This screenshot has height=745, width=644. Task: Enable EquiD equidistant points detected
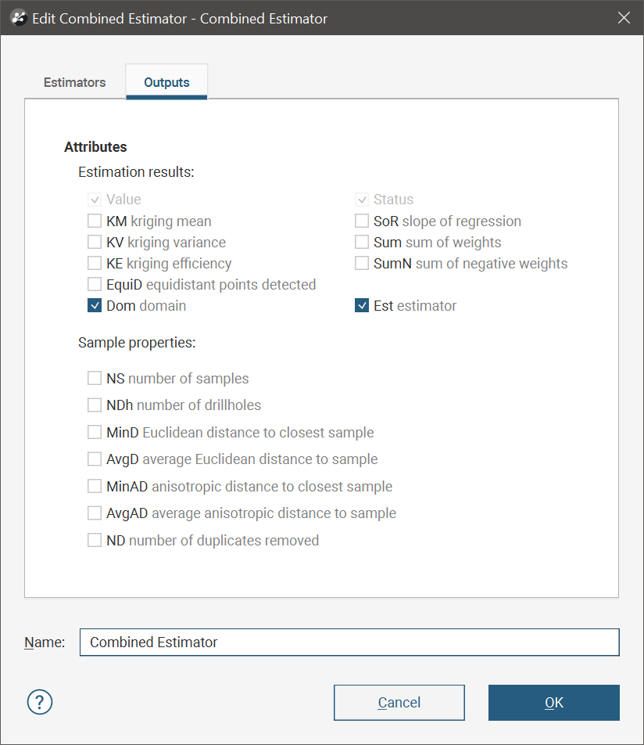[x=95, y=285]
